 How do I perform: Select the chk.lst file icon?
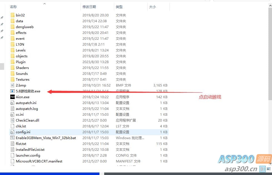coord(13,126)
